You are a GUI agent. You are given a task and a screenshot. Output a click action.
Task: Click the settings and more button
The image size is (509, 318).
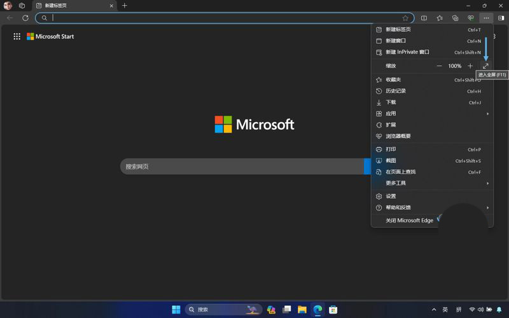(486, 18)
